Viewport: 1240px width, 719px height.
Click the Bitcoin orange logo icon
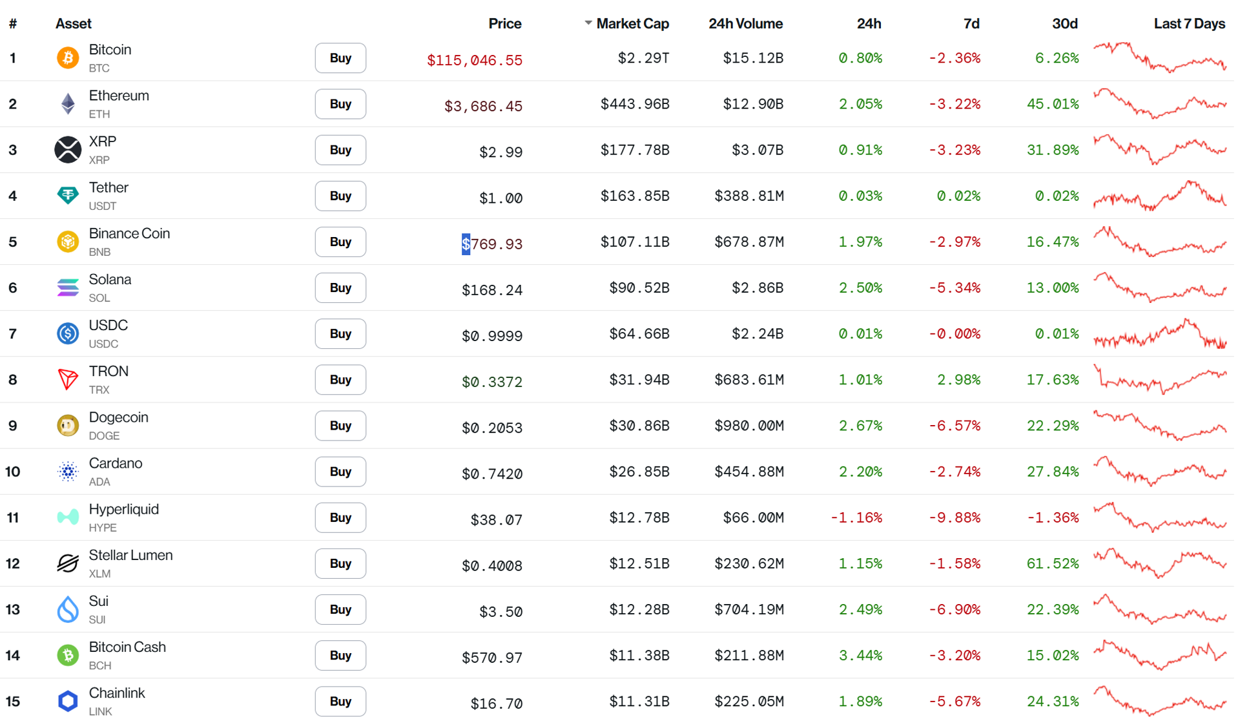(68, 58)
